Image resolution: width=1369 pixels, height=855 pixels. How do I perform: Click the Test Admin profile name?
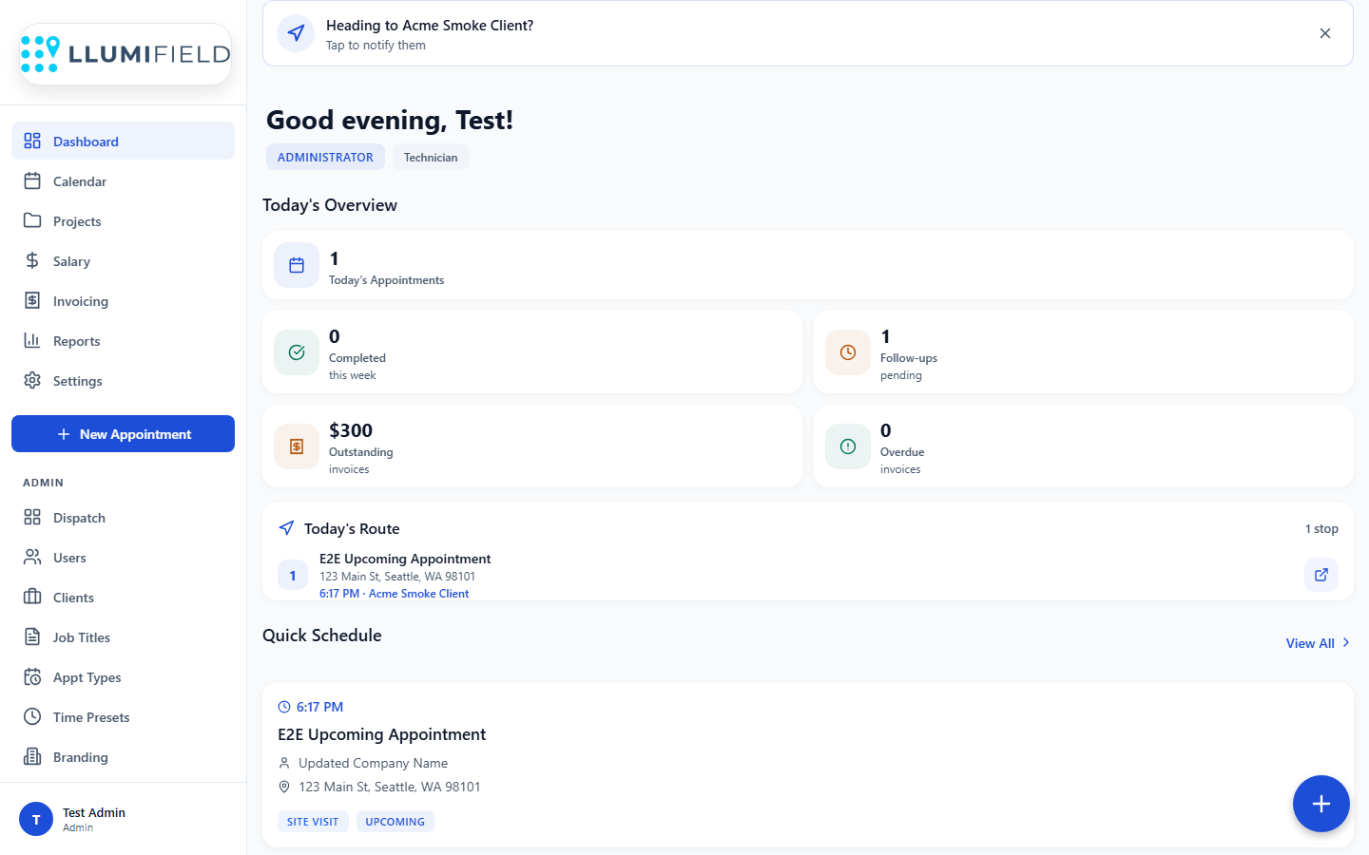[x=94, y=812]
